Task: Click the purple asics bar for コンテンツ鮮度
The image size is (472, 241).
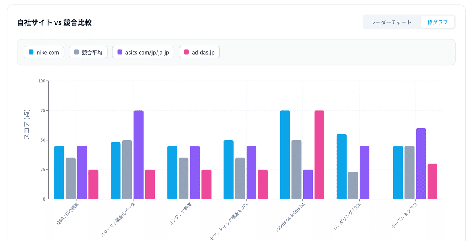Action: (195, 172)
